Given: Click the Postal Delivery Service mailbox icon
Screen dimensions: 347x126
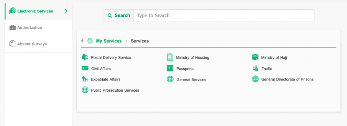Looking at the screenshot, I should [85, 57].
